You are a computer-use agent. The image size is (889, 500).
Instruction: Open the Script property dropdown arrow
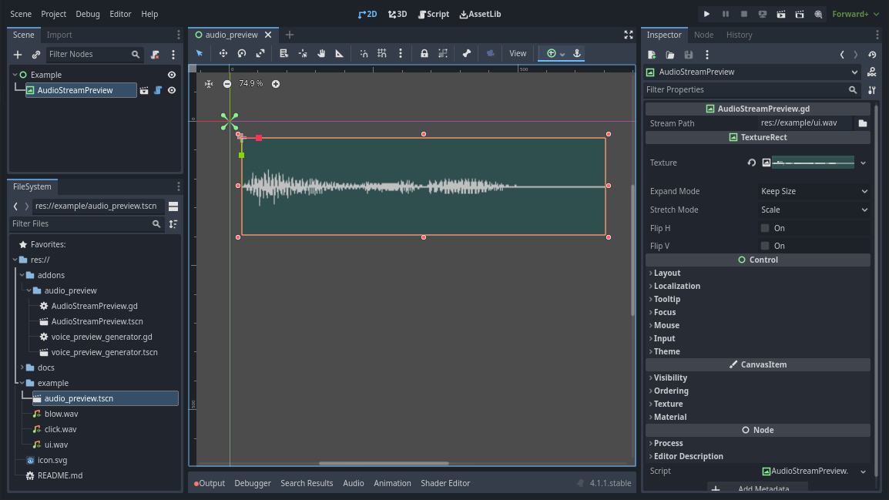[x=863, y=471]
